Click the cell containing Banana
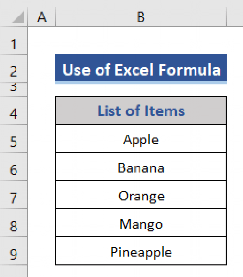The height and width of the screenshot is (277, 243). (141, 167)
